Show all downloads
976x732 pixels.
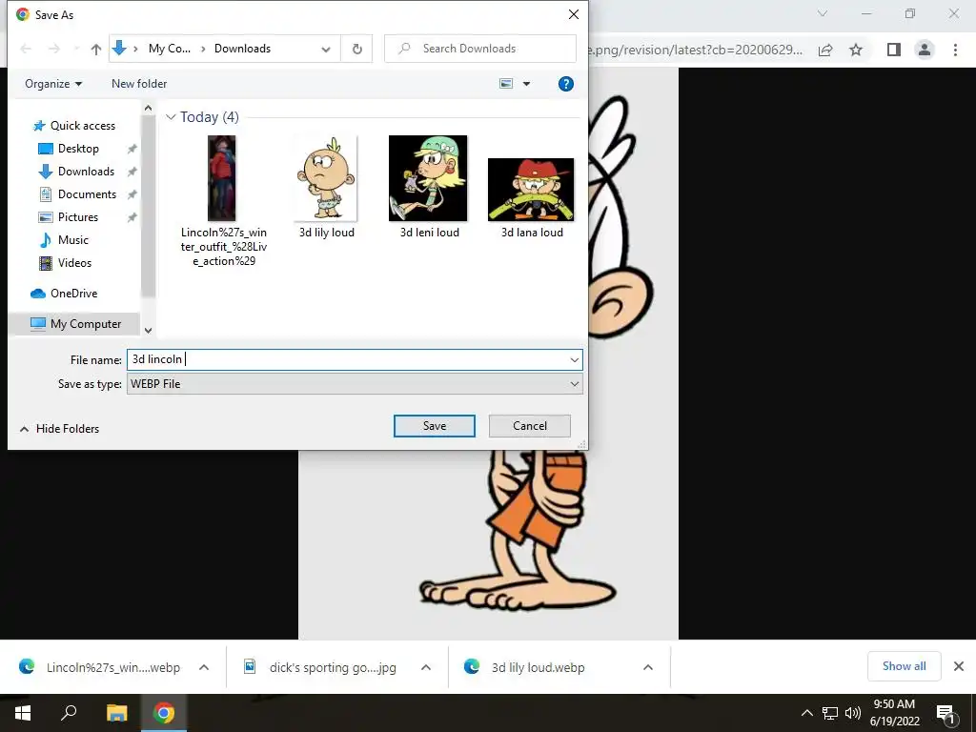pyautogui.click(x=904, y=666)
